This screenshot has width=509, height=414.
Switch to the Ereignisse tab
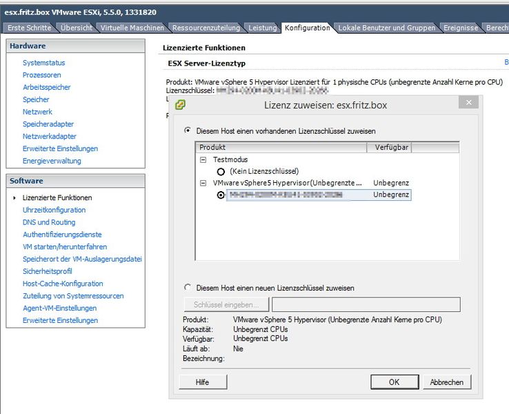pos(461,28)
